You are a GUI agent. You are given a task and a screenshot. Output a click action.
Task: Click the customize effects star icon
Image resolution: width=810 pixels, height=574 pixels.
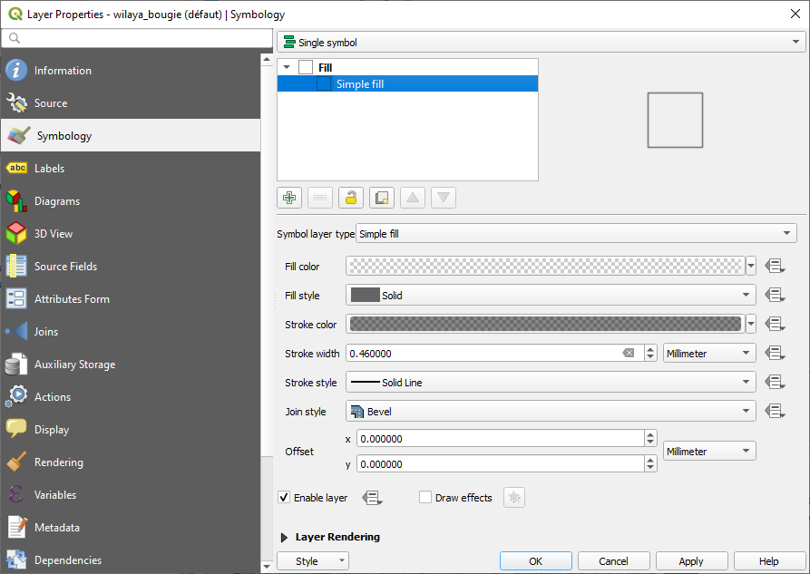tap(514, 498)
